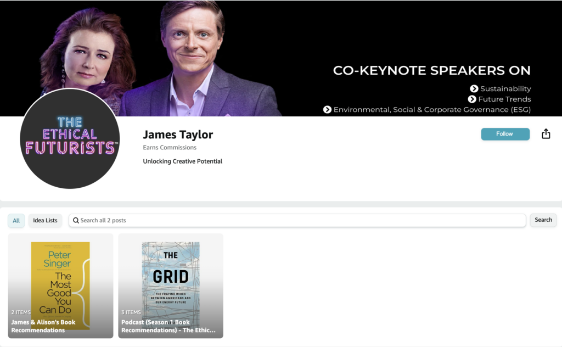The width and height of the screenshot is (562, 347).
Task: Click the CO-KEYNOTE SPEAKERS ON banner heading
Action: tap(431, 70)
